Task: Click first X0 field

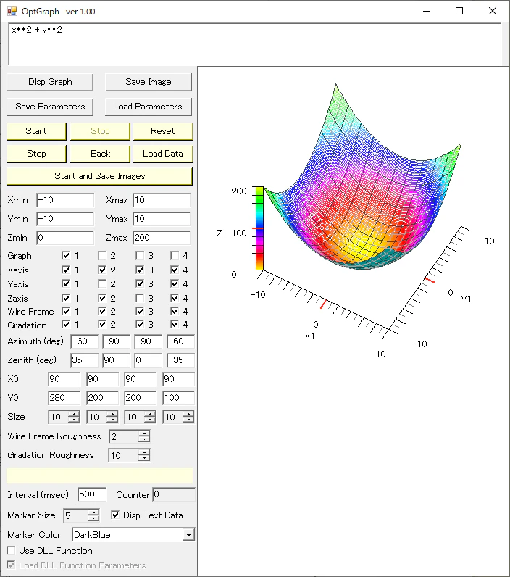Action: click(64, 379)
